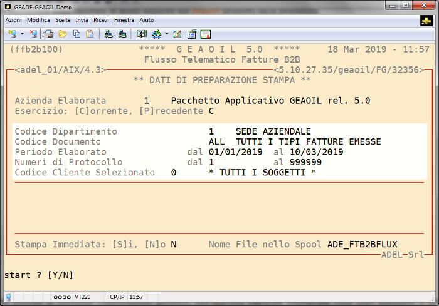Expand the dropdown arrow beside font icon
This screenshot has height=306, width=439.
tap(167, 34)
